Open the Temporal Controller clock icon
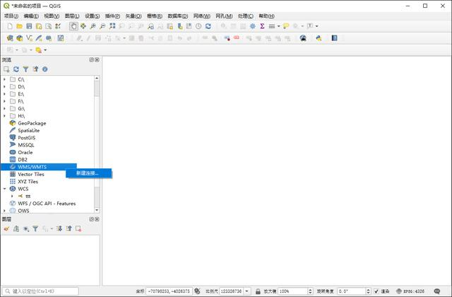Image resolution: width=452 pixels, height=297 pixels. tap(198, 26)
